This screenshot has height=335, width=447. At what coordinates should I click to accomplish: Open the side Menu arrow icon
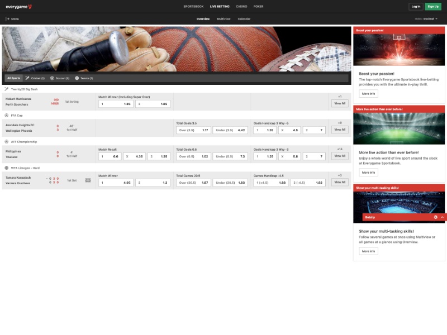(x=7, y=19)
